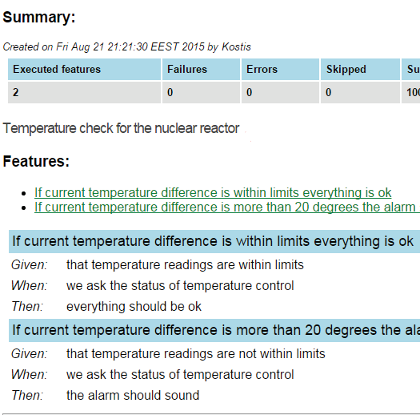Select the Failures count cell
The width and height of the screenshot is (420, 415).
[201, 93]
